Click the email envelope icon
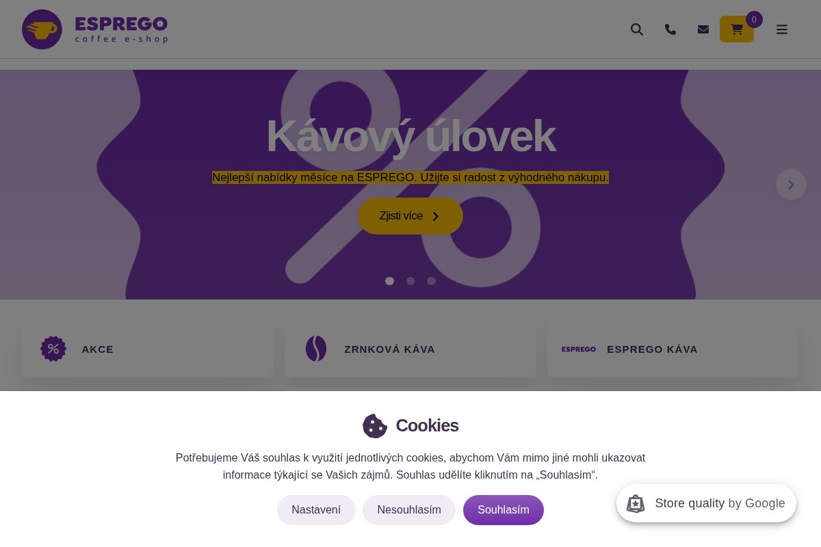This screenshot has height=547, width=821. (x=703, y=29)
